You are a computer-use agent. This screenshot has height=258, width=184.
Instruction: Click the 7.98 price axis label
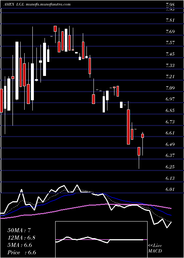(171, 4)
